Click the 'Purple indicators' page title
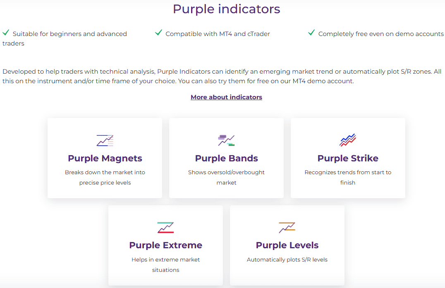The width and height of the screenshot is (445, 288). click(226, 9)
